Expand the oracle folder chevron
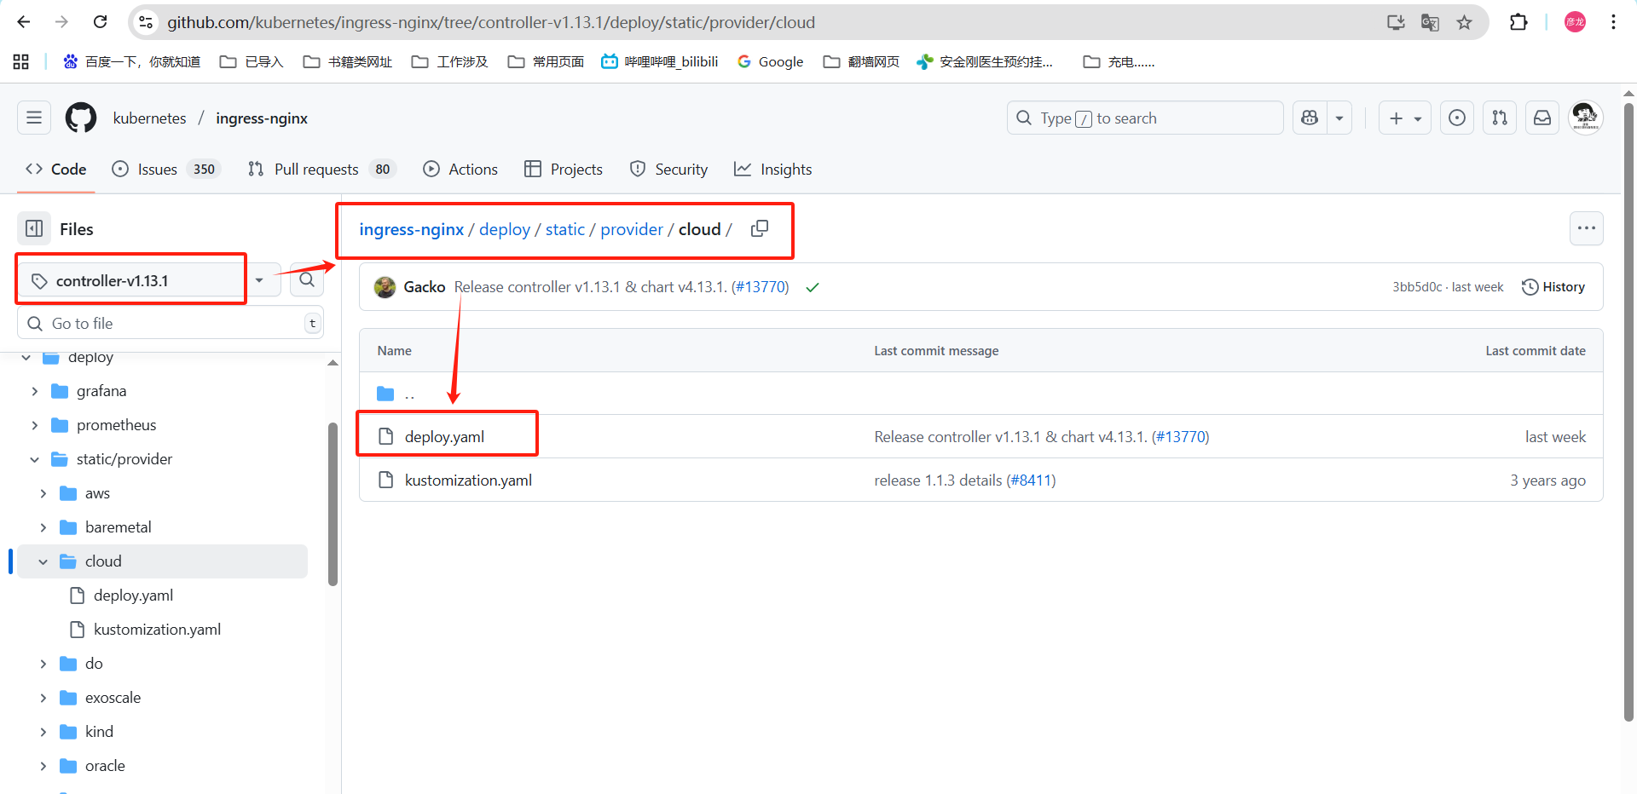 click(x=43, y=766)
